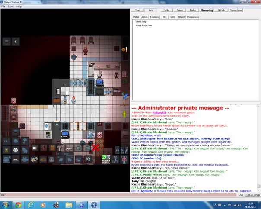Click the fire extinguisher in storage
Image resolution: width=261 pixels, height=209 pixels.
pos(44,148)
